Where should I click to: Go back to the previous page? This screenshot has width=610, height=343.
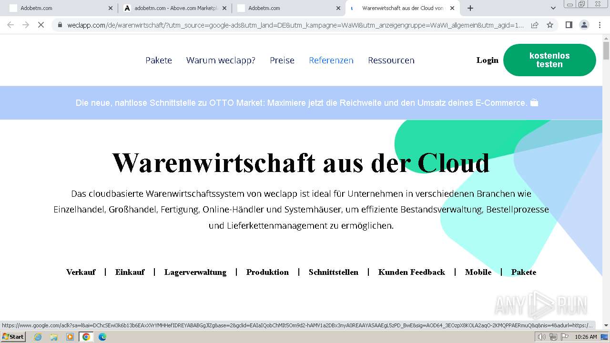10,25
